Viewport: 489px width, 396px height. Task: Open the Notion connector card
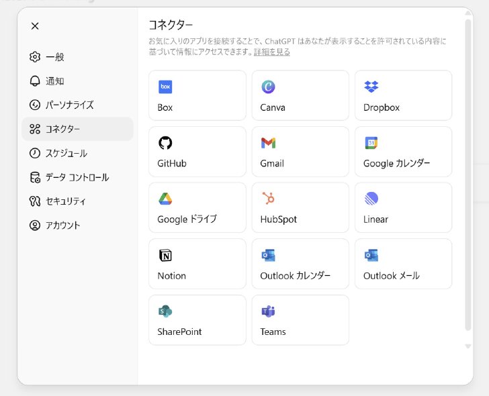point(197,264)
